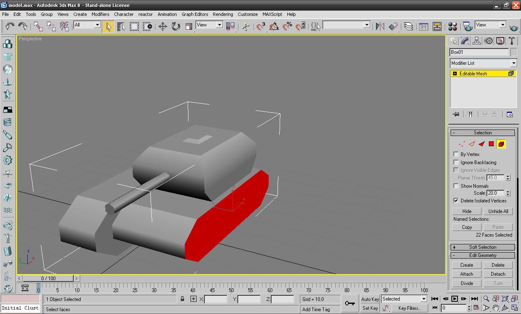Collapse the Selection rollout
The height and width of the screenshot is (314, 521).
click(x=483, y=133)
